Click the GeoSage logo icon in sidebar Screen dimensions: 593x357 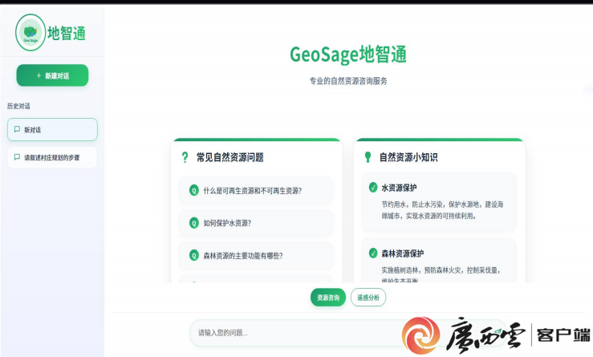tap(30, 33)
